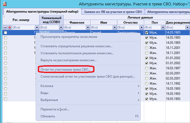Tick the row selection checkbox of the highlighted first row
This screenshot has height=123, width=190.
coord(5,33)
